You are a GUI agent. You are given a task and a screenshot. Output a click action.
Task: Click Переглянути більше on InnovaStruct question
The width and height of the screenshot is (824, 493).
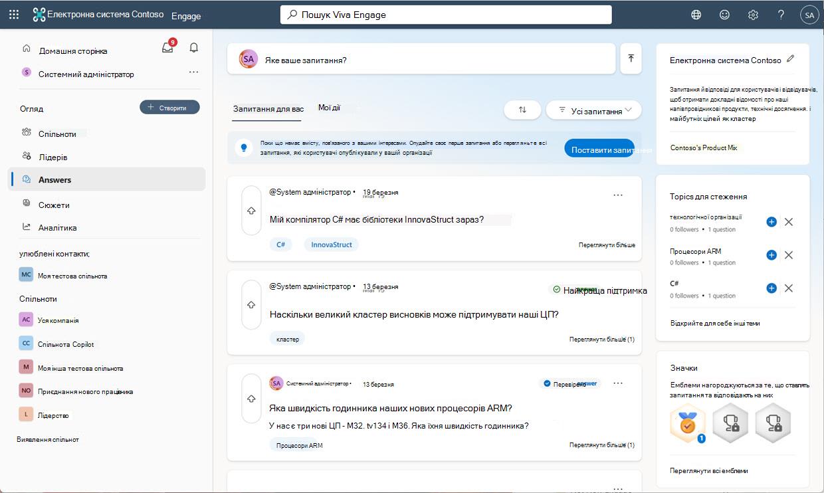coord(607,245)
